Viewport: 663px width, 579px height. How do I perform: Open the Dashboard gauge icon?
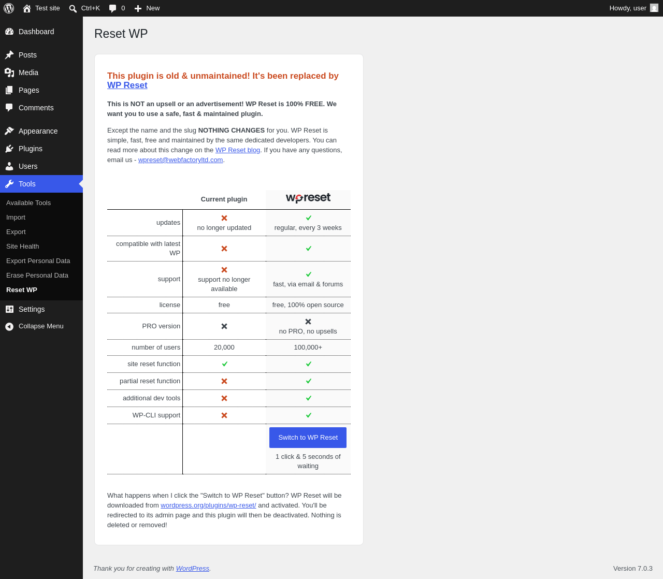click(x=9, y=32)
